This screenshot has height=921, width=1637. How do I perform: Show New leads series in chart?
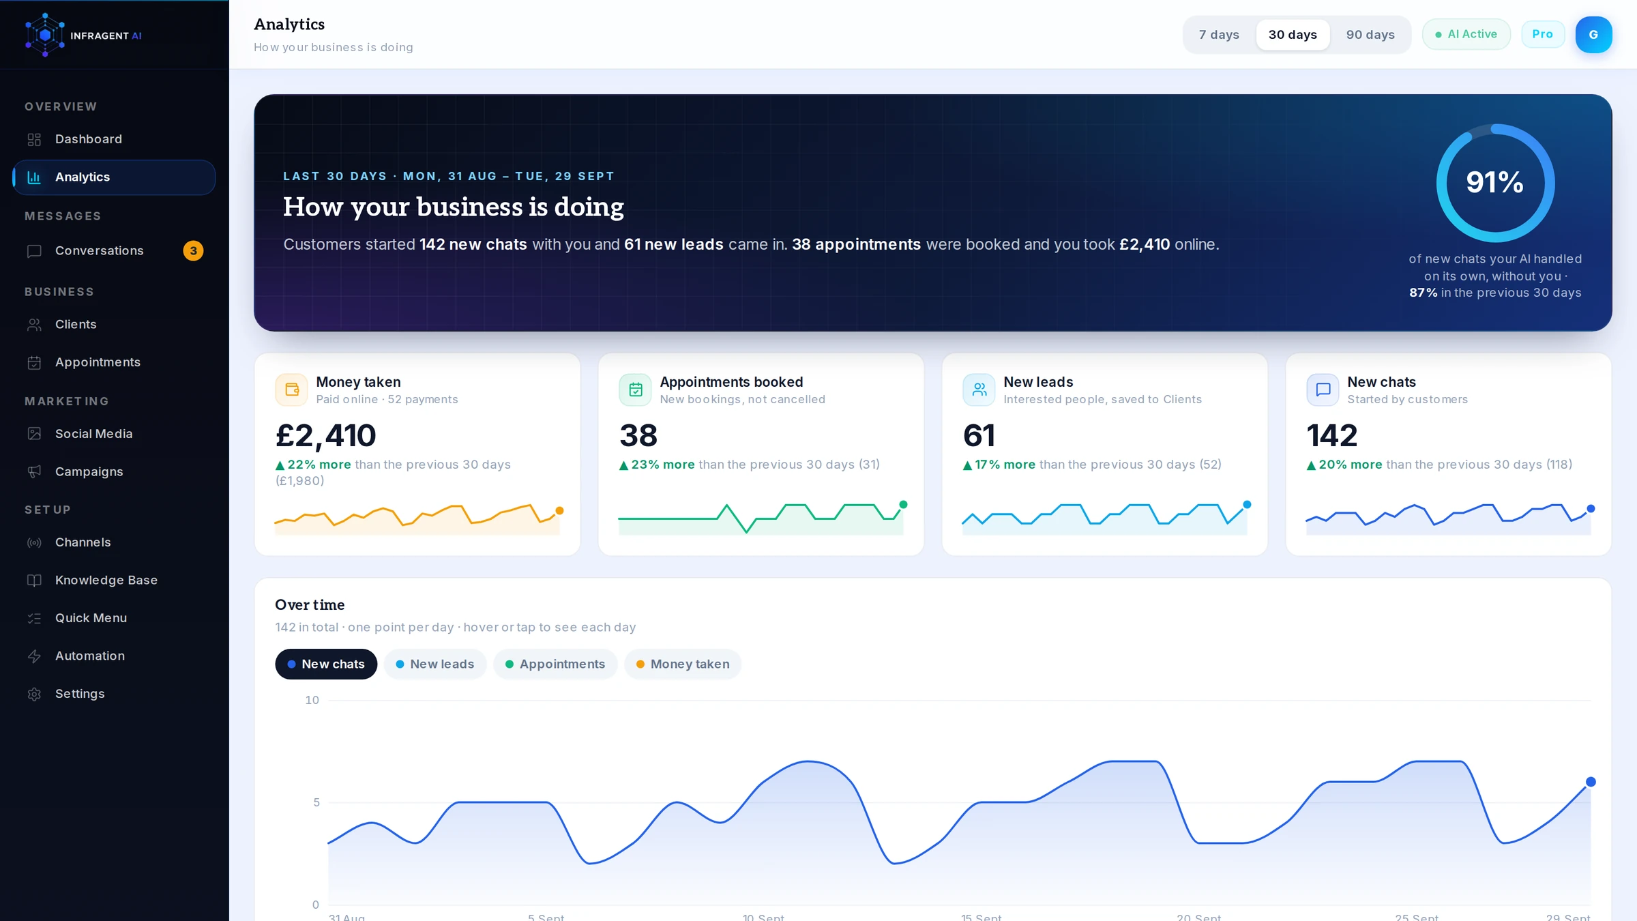[x=435, y=664]
